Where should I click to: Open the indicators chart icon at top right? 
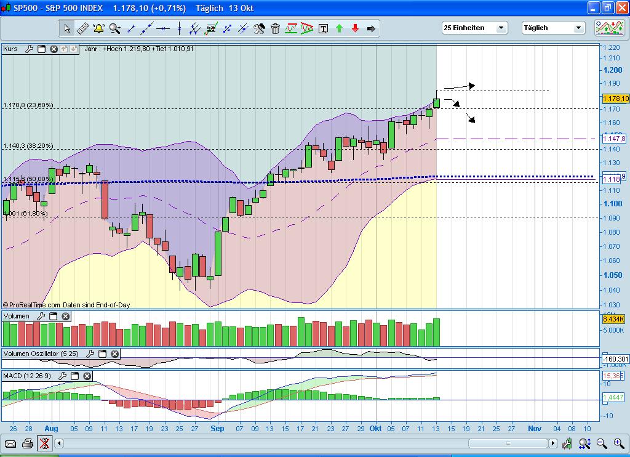pos(610,28)
